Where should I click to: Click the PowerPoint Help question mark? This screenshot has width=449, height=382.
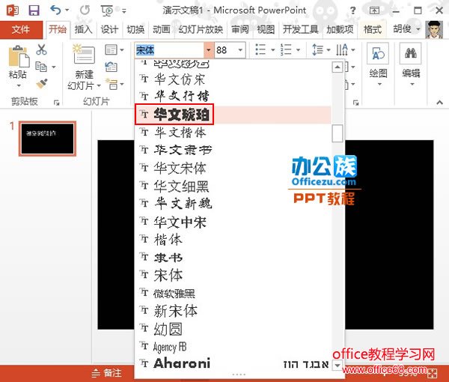[x=352, y=11]
